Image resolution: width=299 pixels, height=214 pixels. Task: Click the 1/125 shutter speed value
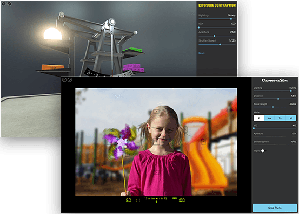point(232,40)
